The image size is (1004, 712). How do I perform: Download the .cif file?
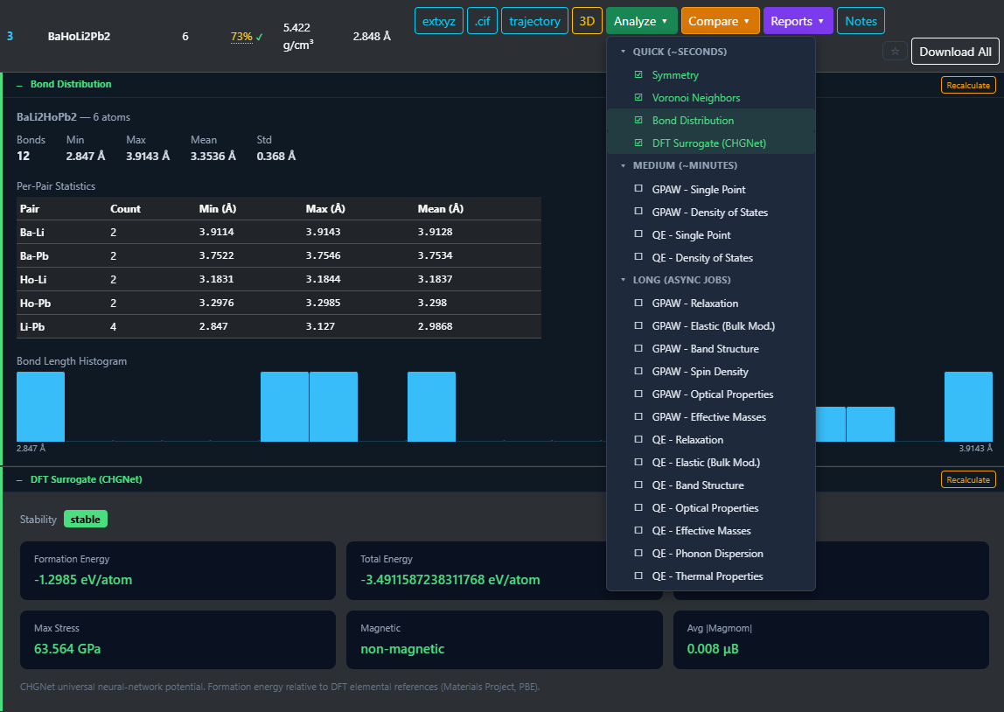click(x=482, y=21)
